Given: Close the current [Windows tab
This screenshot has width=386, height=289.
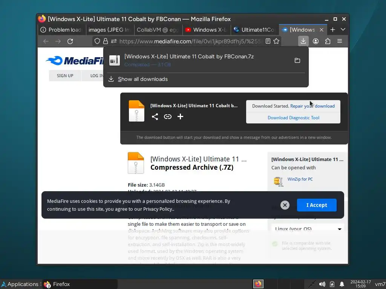Looking at the screenshot, I should (x=322, y=30).
